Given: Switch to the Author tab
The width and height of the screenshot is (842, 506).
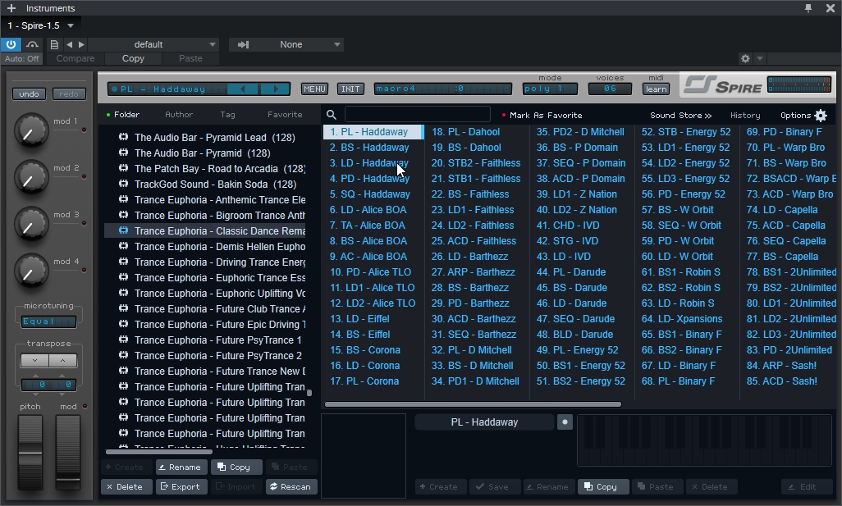Looking at the screenshot, I should point(179,115).
